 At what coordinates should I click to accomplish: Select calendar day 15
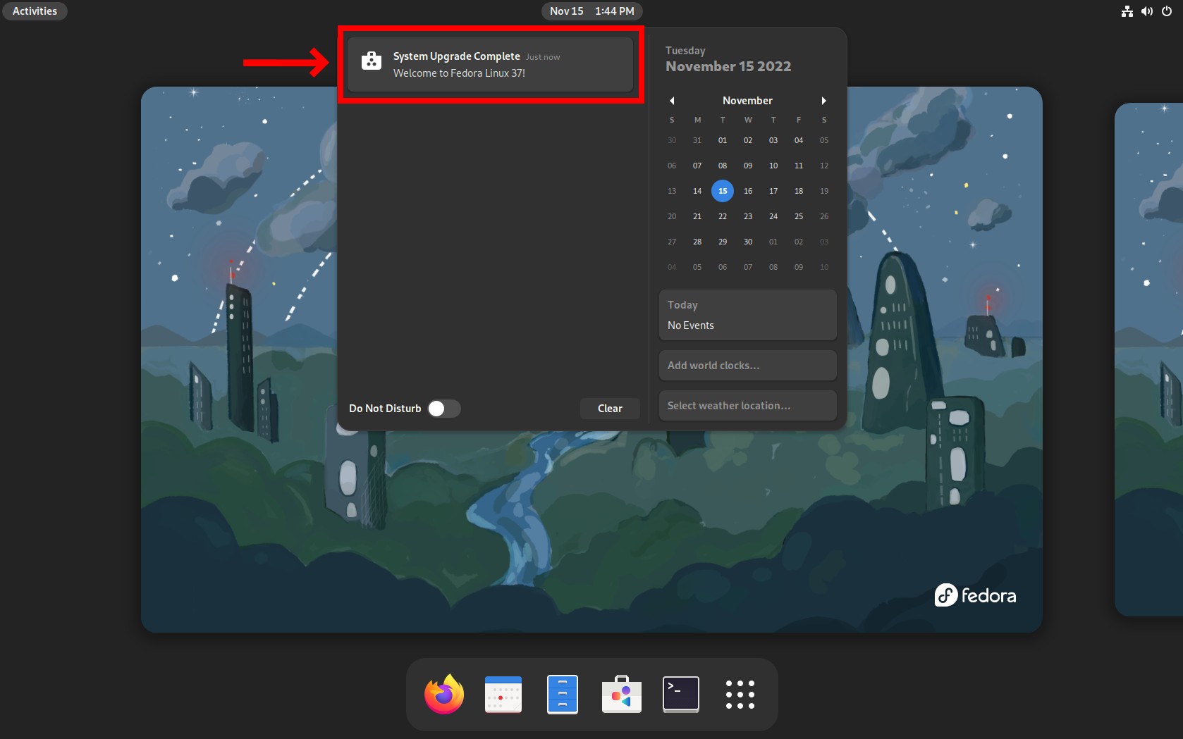[723, 191]
